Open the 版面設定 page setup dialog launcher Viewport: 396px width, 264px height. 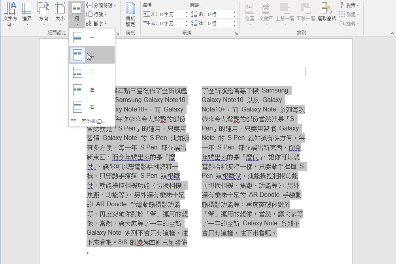point(117,33)
